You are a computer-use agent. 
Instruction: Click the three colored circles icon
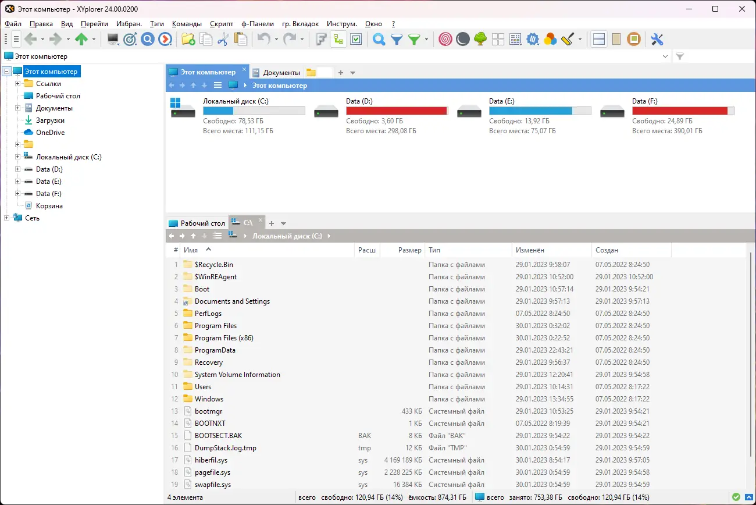coord(550,40)
